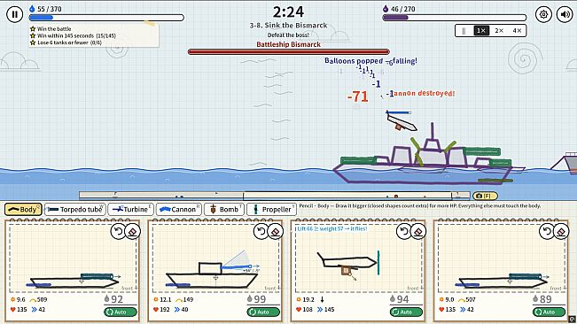Set game speed to 1×

pos(481,30)
